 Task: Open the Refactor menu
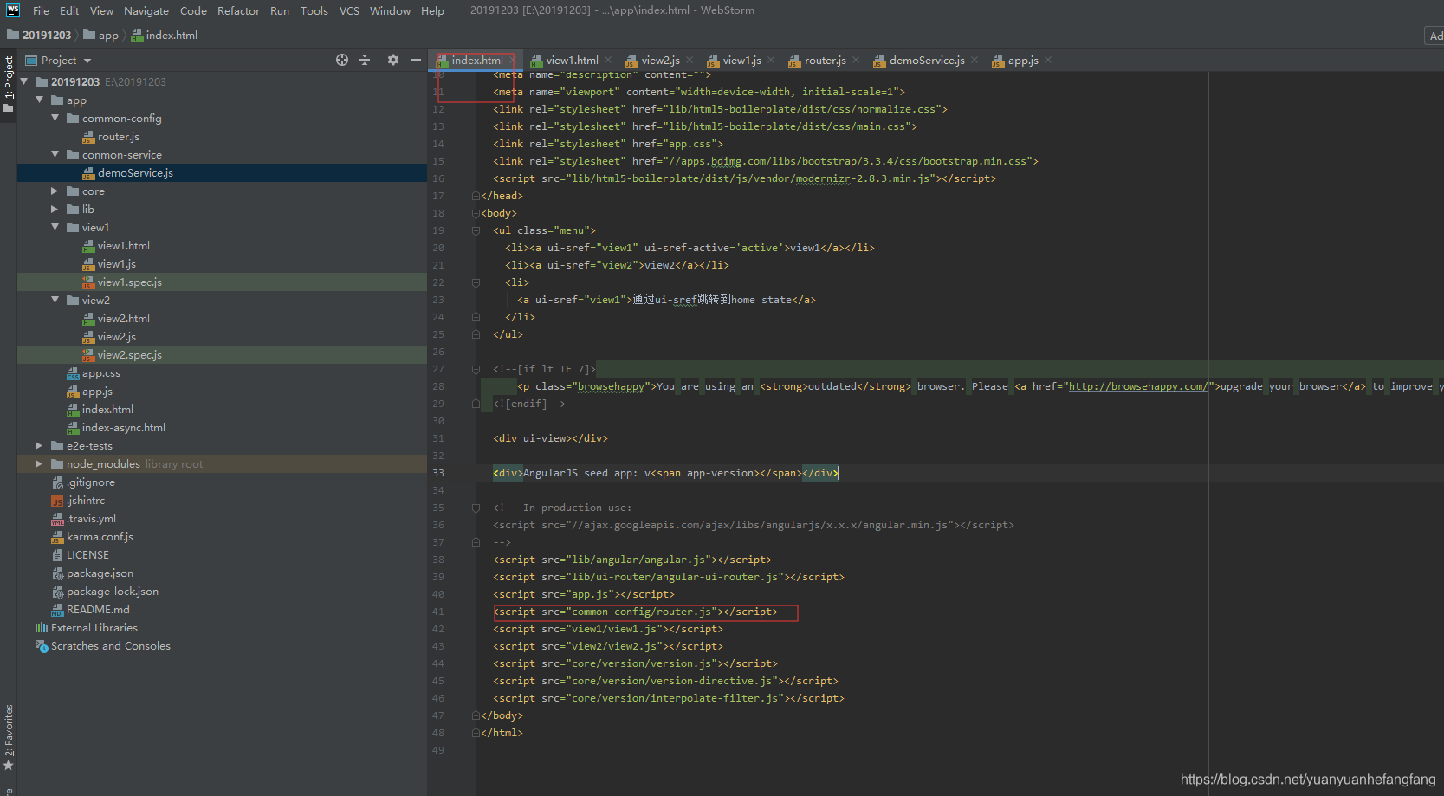pyautogui.click(x=238, y=10)
